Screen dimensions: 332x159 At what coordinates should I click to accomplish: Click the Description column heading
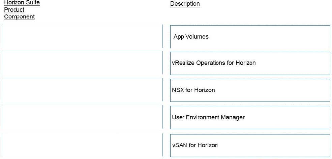[185, 4]
